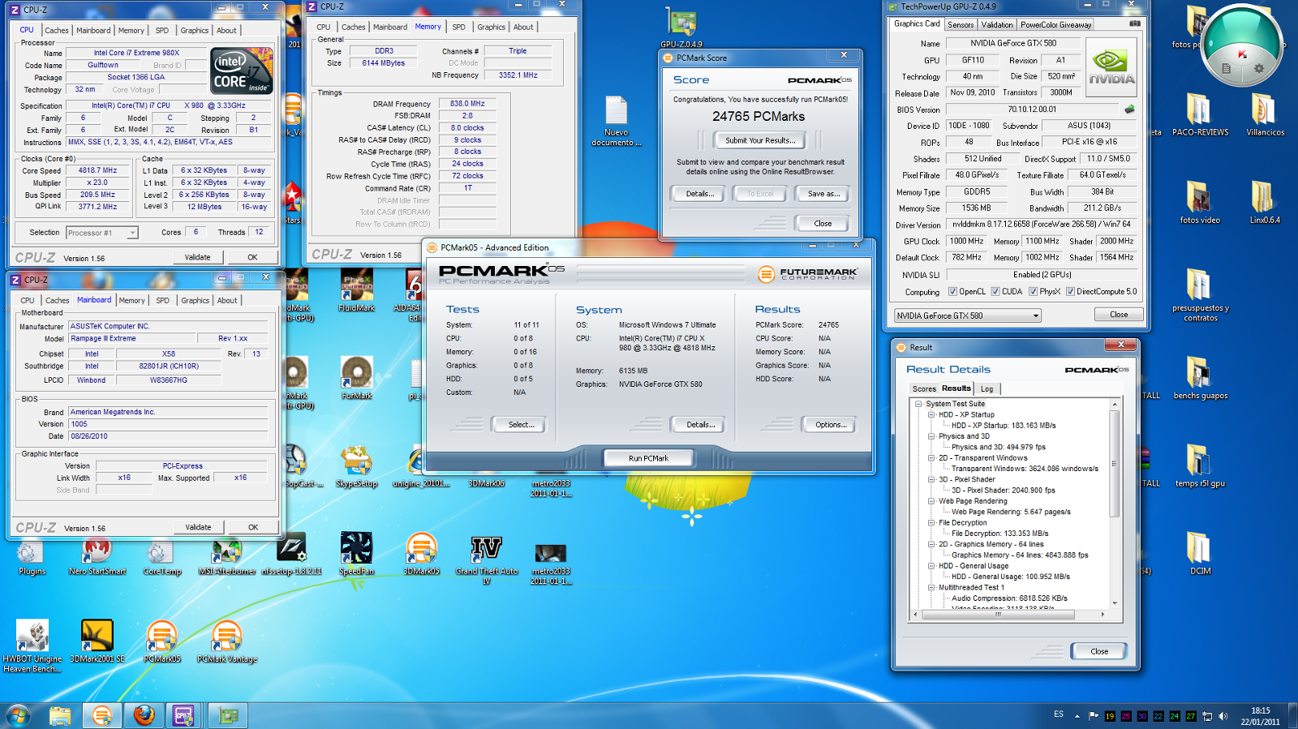Viewport: 1298px width, 729px height.
Task: Launch Grand Theft Auto IV shortcut
Action: click(486, 560)
